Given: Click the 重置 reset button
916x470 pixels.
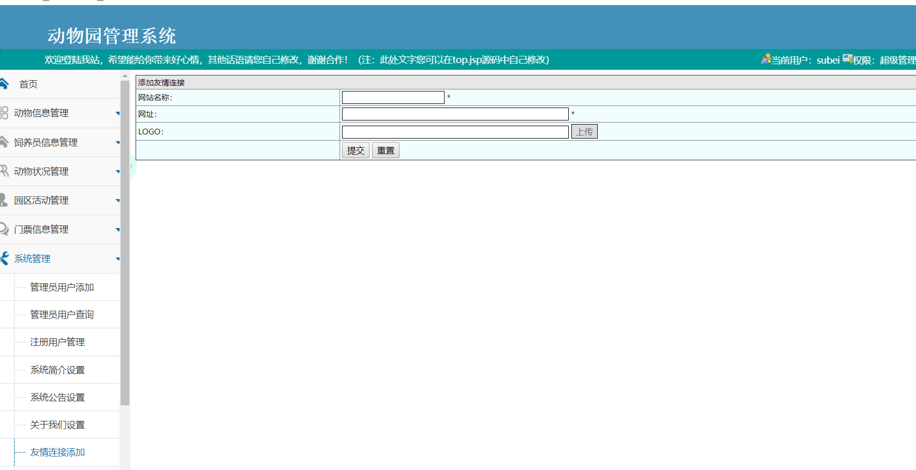Looking at the screenshot, I should [x=386, y=150].
